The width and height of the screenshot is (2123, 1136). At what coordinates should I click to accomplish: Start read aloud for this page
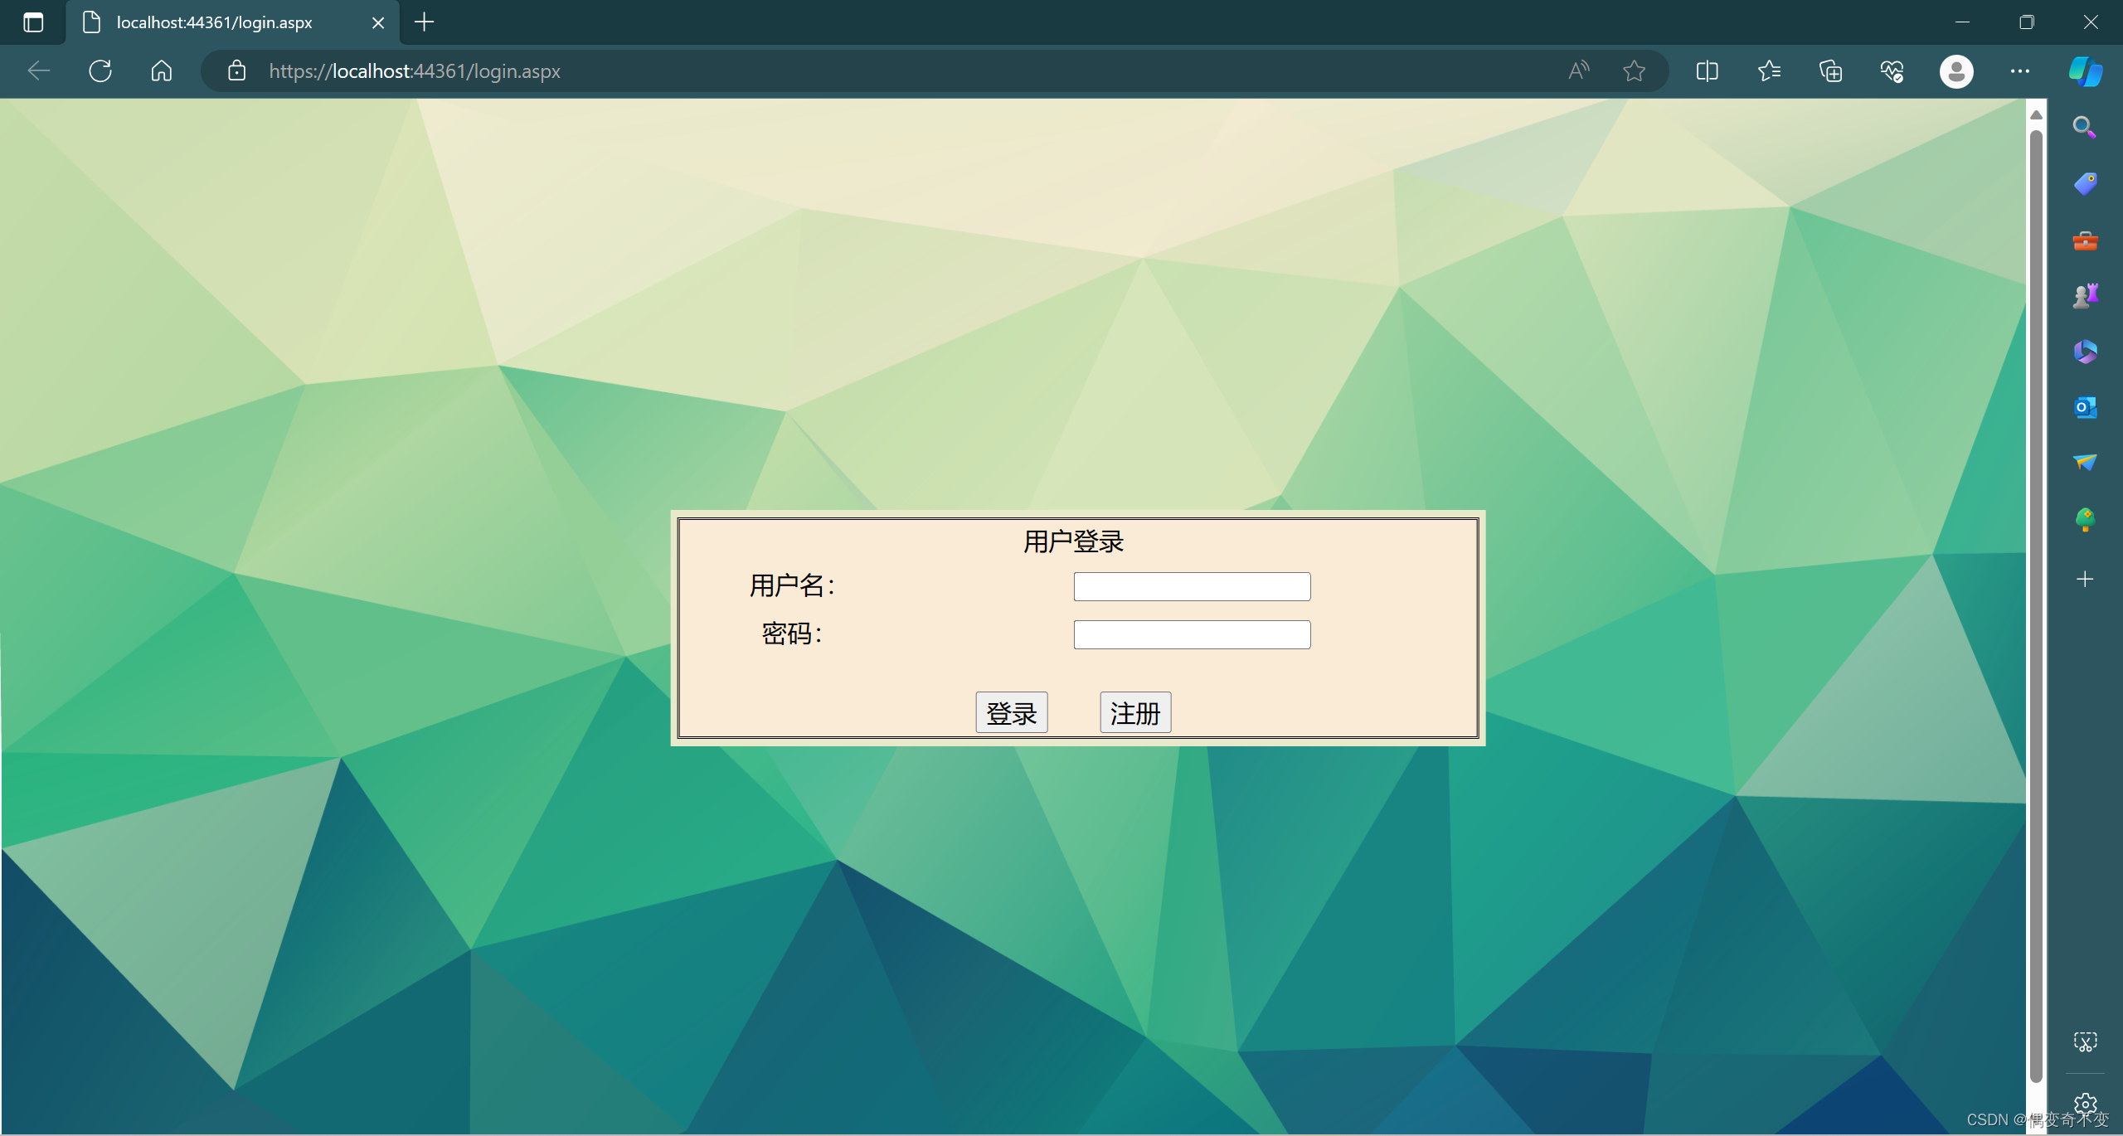point(1577,70)
